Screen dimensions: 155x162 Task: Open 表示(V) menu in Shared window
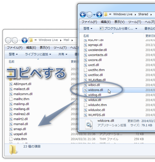(119, 22)
